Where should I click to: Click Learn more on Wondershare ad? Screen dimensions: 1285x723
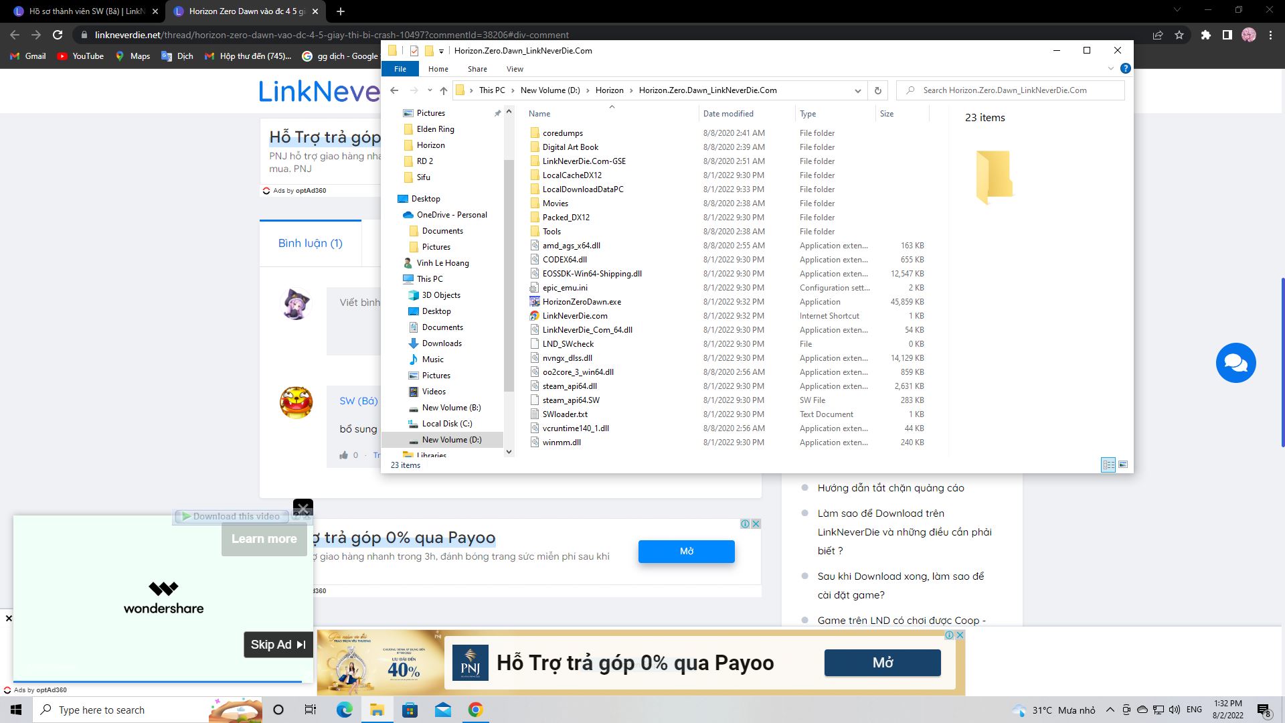264,539
